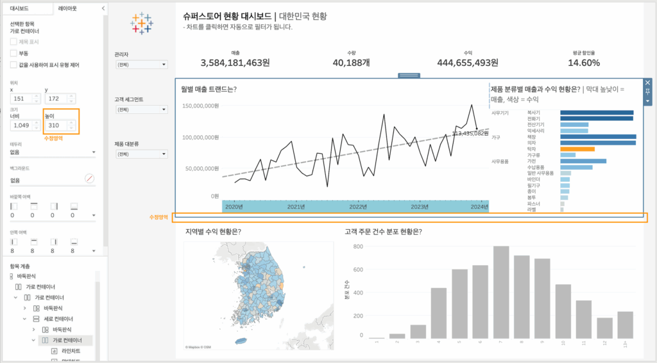
Task: Open the 테두리 border dropdown
Action: (53, 152)
